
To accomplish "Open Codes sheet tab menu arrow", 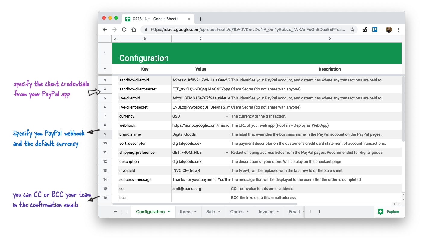I will 247,212.
